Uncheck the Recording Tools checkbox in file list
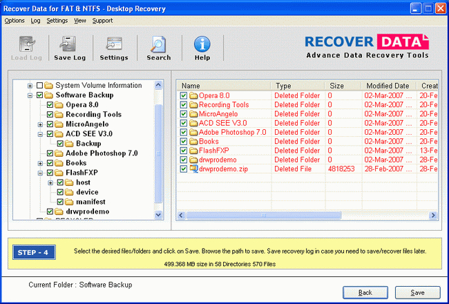This screenshot has width=449, height=304. (x=183, y=105)
